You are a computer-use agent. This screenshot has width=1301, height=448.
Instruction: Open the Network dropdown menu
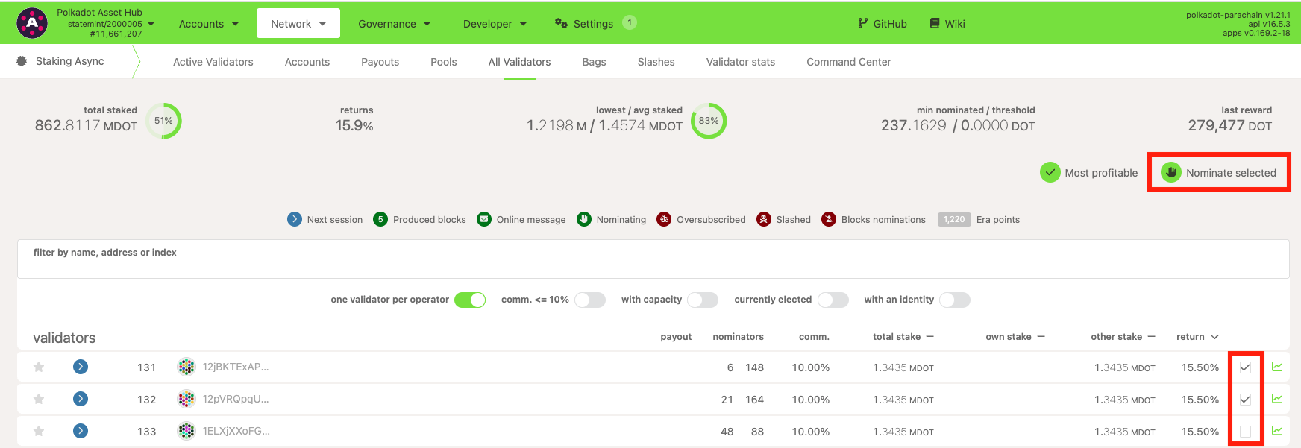[298, 23]
